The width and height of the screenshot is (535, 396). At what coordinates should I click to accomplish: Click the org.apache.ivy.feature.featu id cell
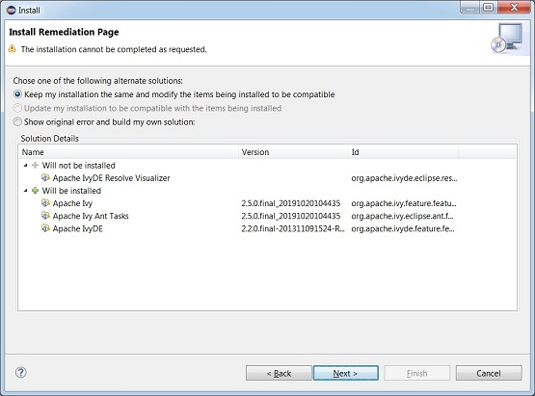click(x=404, y=203)
